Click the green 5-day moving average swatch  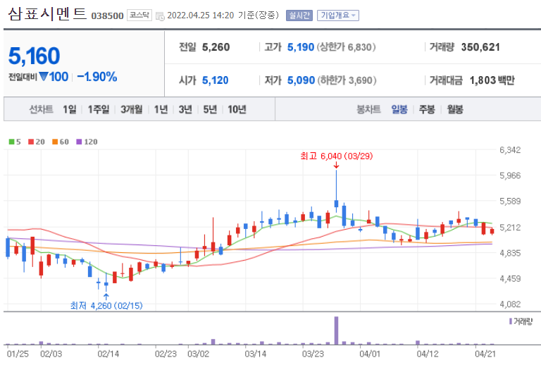pos(11,142)
